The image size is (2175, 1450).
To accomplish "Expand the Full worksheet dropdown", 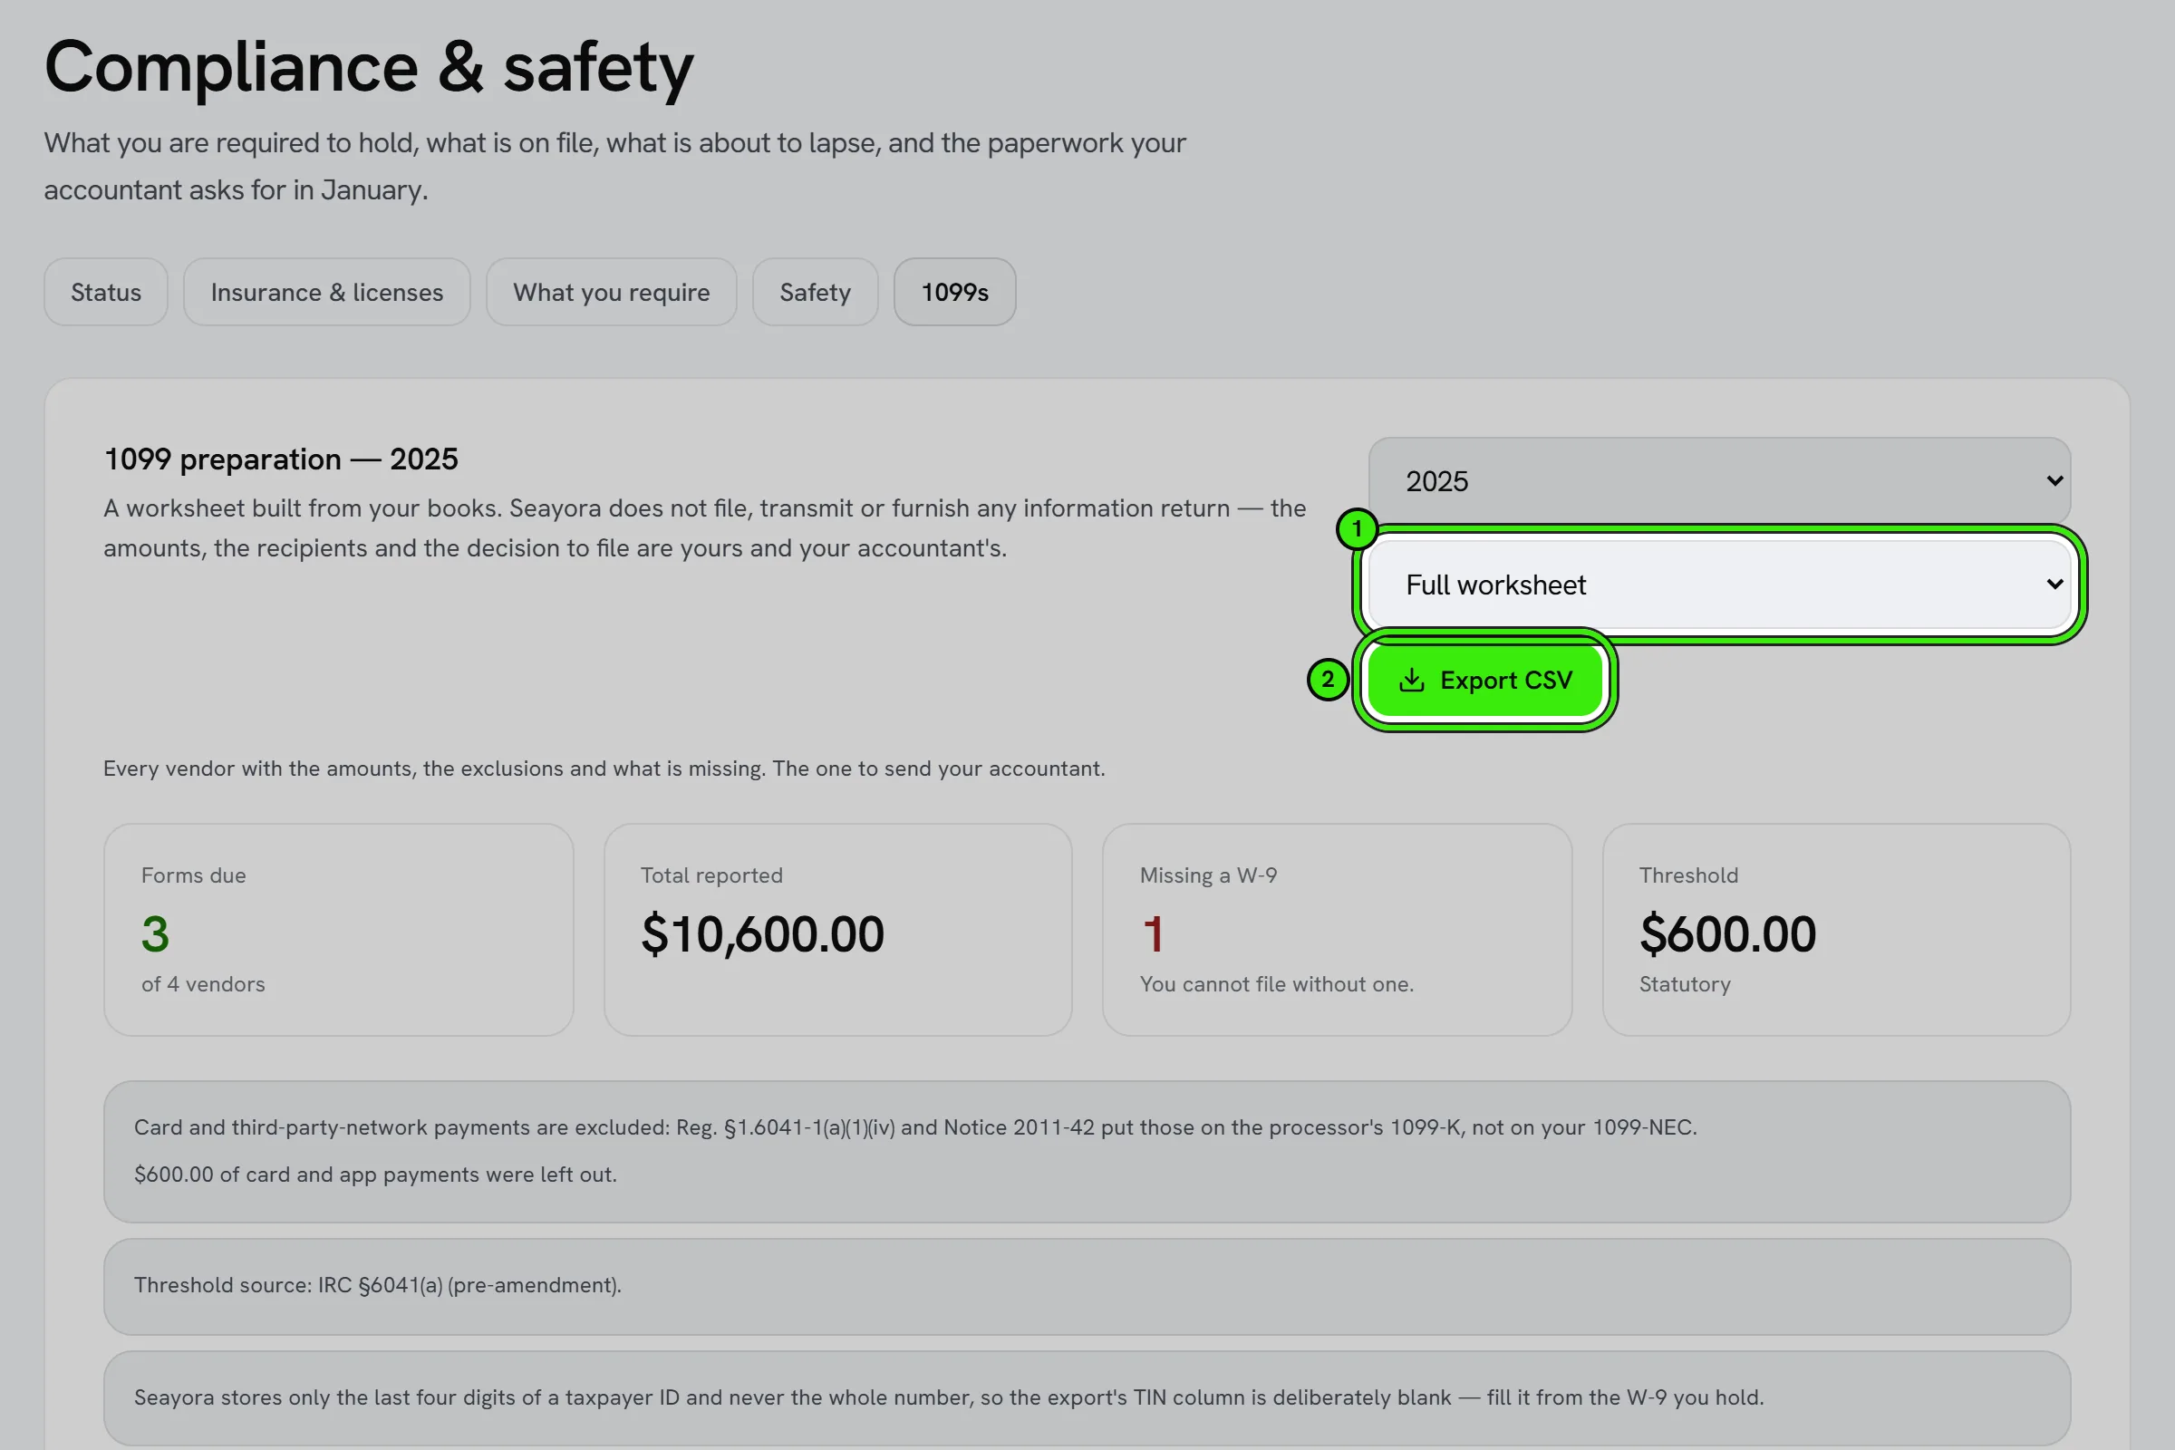I will (x=1719, y=585).
